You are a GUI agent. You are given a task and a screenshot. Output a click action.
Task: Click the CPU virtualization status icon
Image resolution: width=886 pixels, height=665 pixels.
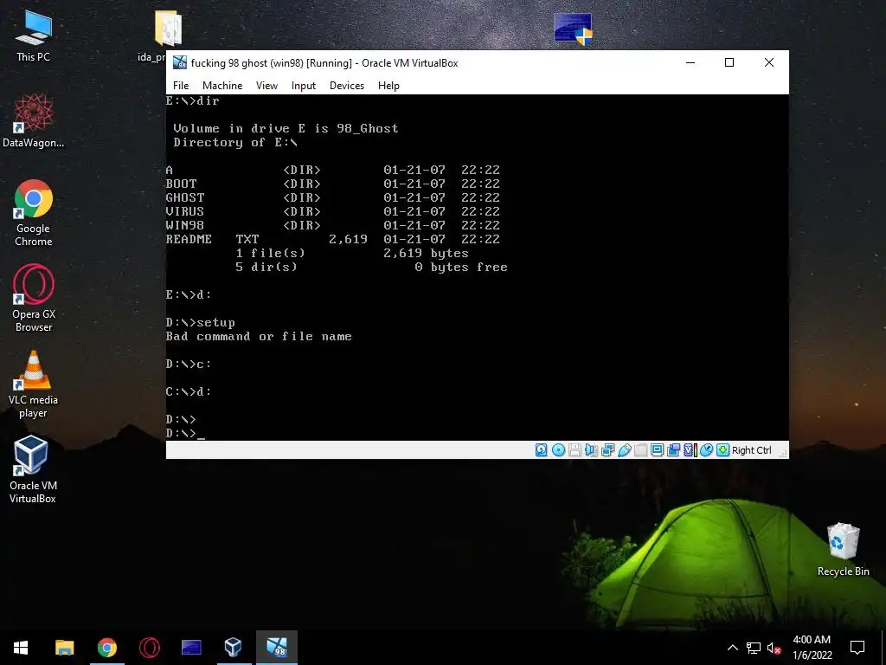click(690, 450)
